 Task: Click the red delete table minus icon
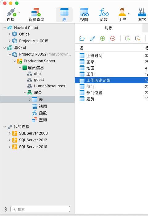(113, 39)
